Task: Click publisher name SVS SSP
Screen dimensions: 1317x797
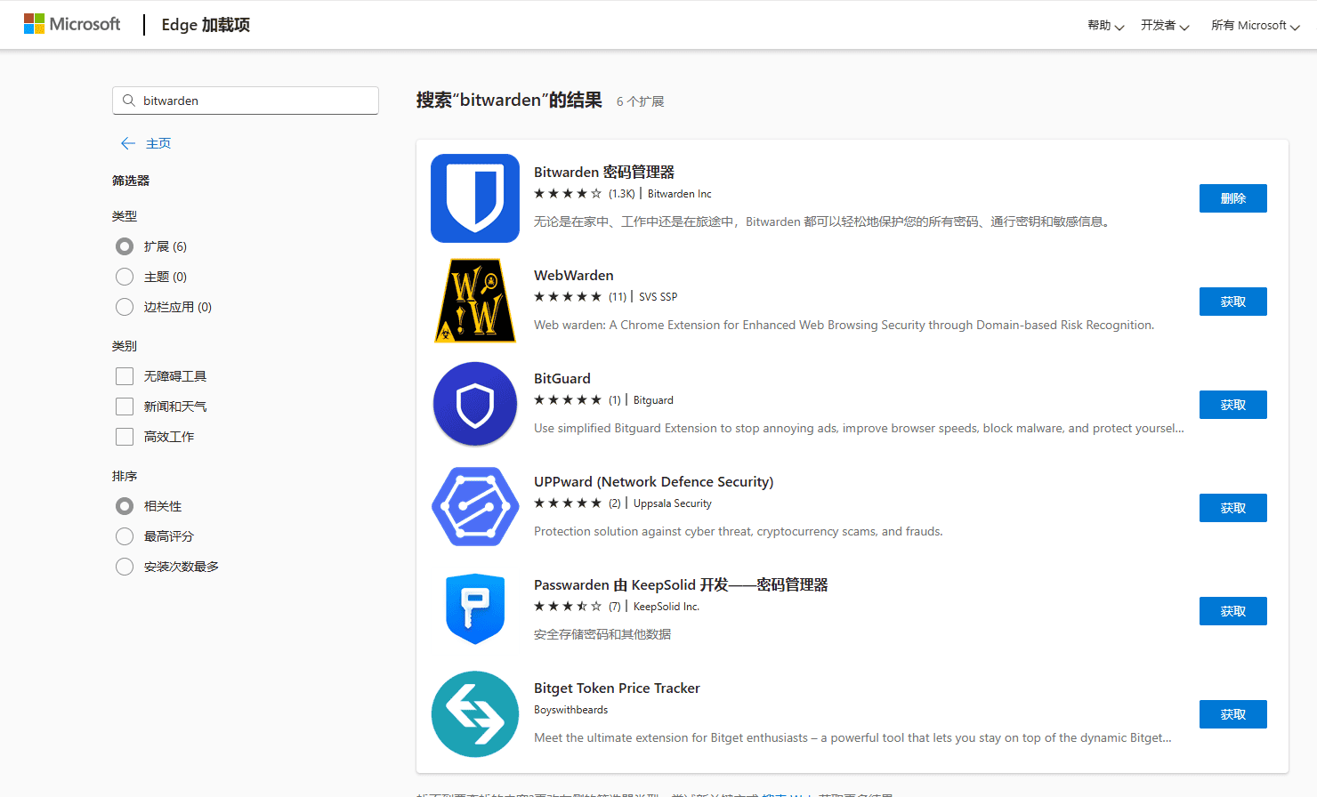Action: click(658, 297)
